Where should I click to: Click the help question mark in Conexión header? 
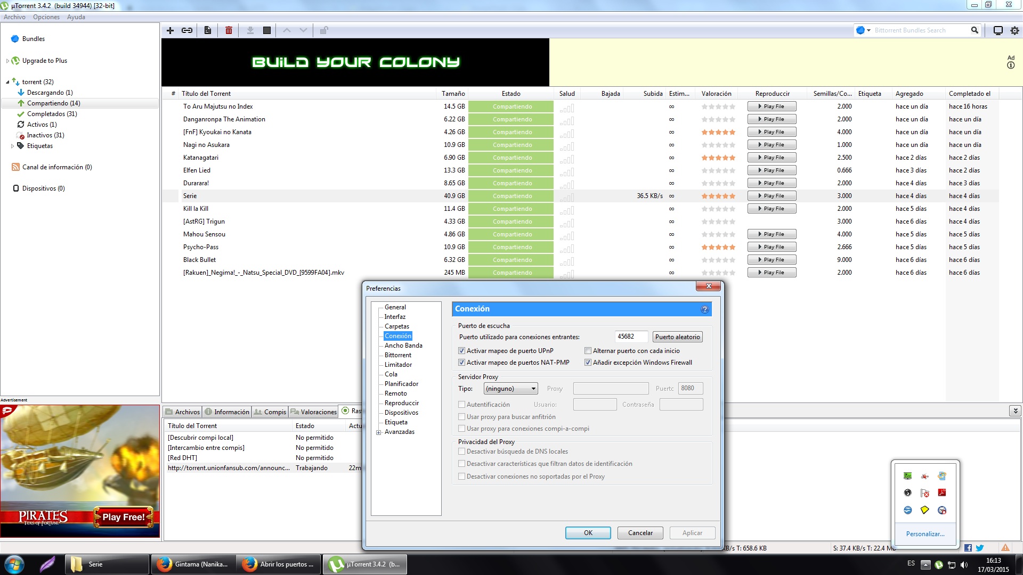pos(704,309)
